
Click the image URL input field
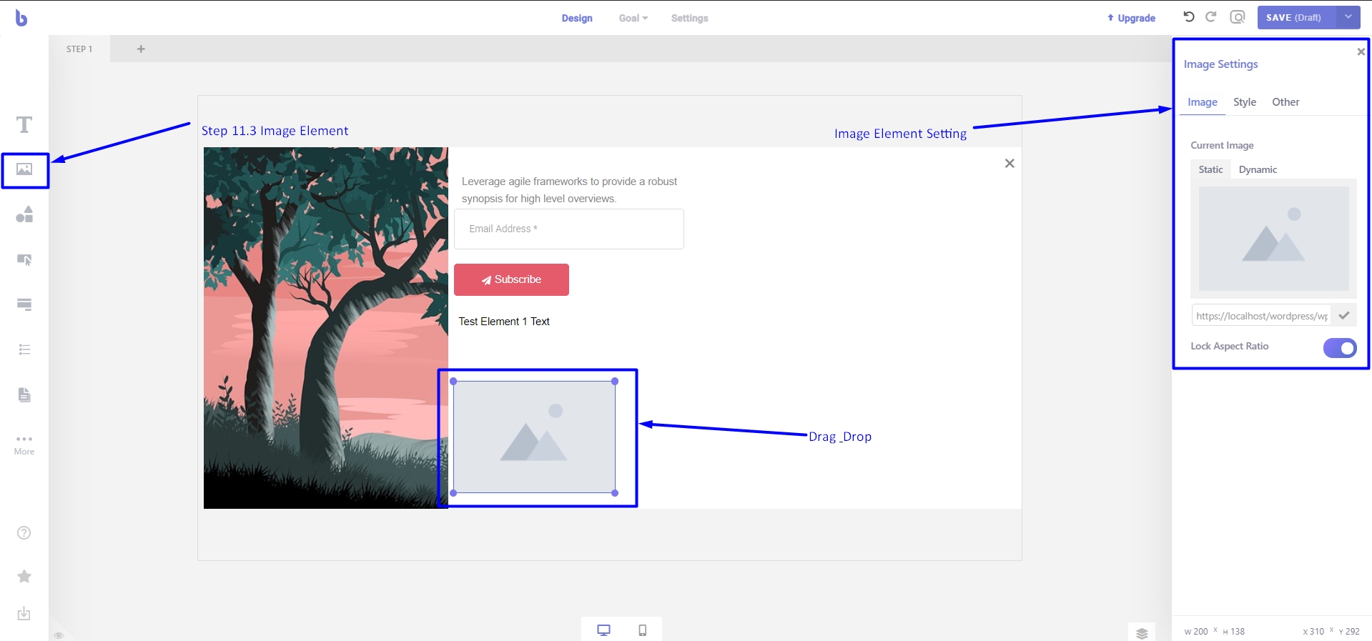click(x=1261, y=315)
